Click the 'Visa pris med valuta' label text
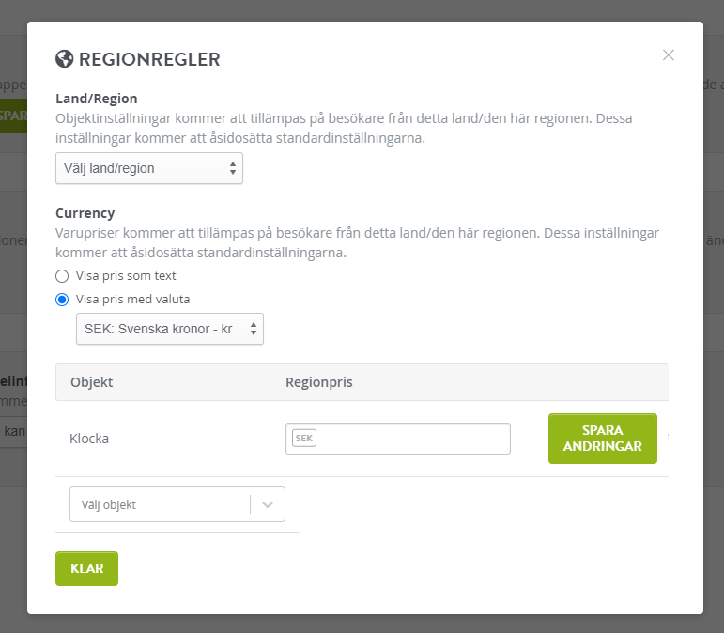 click(x=133, y=300)
